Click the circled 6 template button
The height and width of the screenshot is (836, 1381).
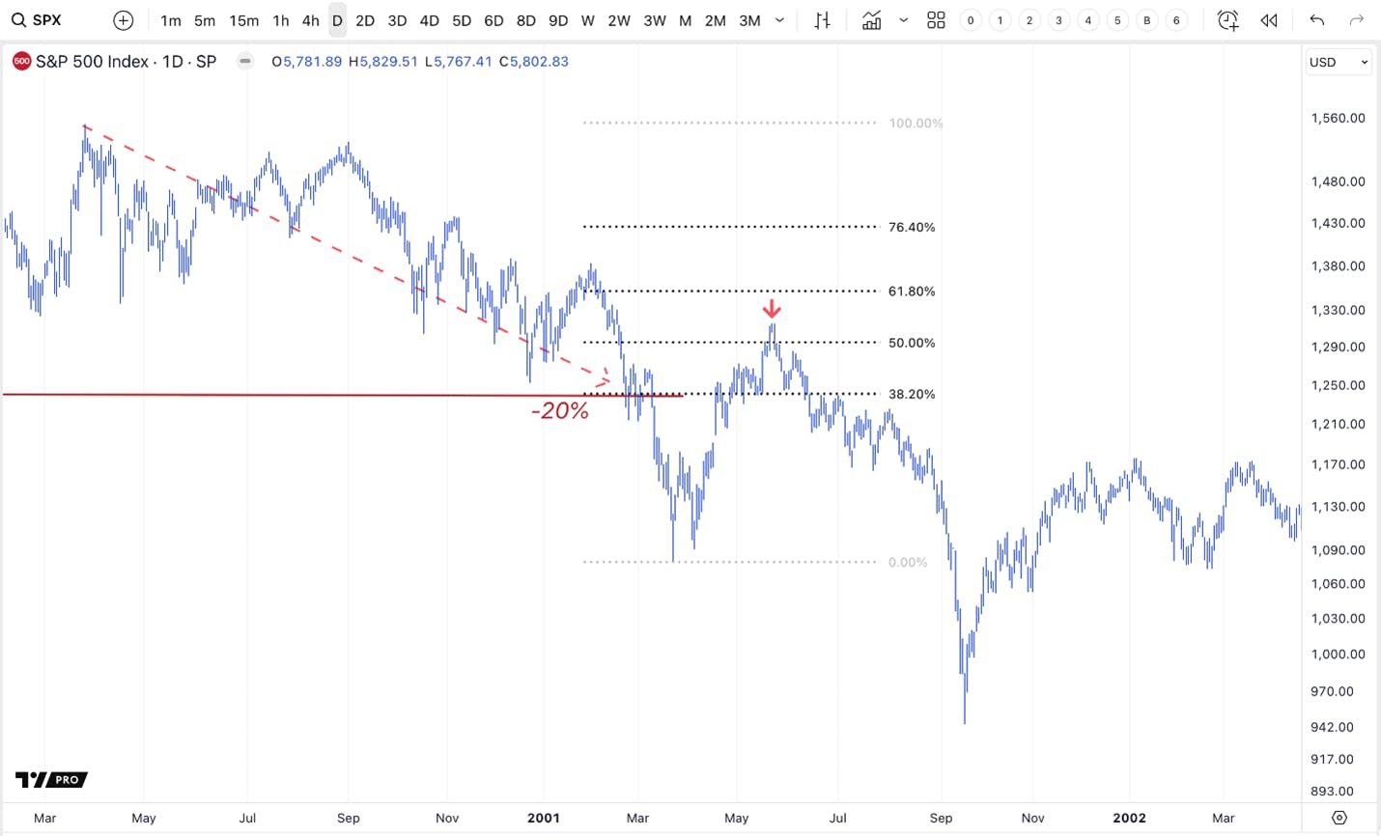point(1176,20)
